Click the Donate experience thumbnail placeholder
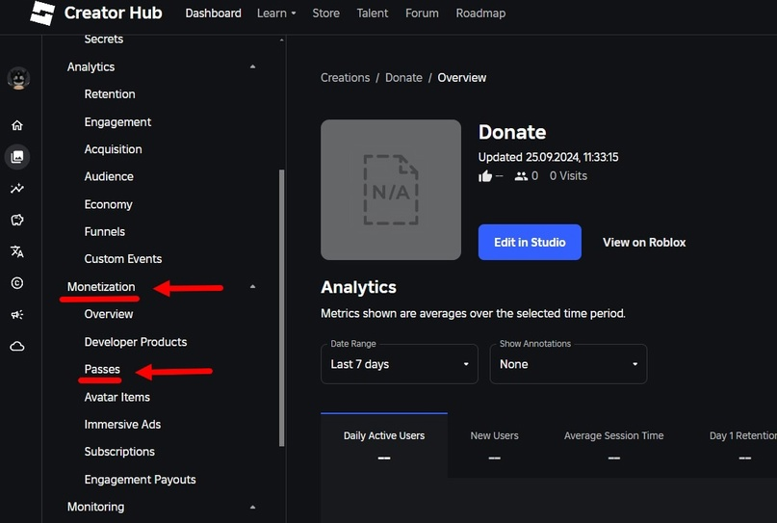 (x=390, y=190)
